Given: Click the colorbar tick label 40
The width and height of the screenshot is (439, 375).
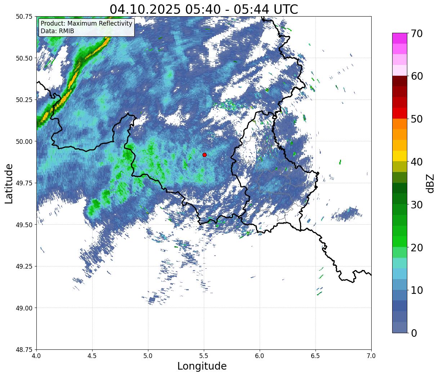Looking at the screenshot, I should 417,162.
